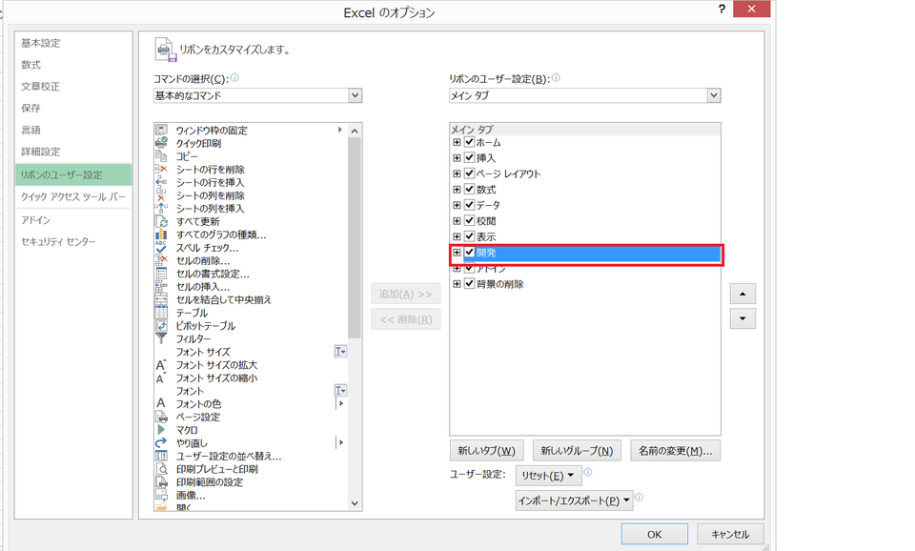Viewport: 915px width, 551px height.
Task: Click the やり直し redo icon
Action: (161, 443)
